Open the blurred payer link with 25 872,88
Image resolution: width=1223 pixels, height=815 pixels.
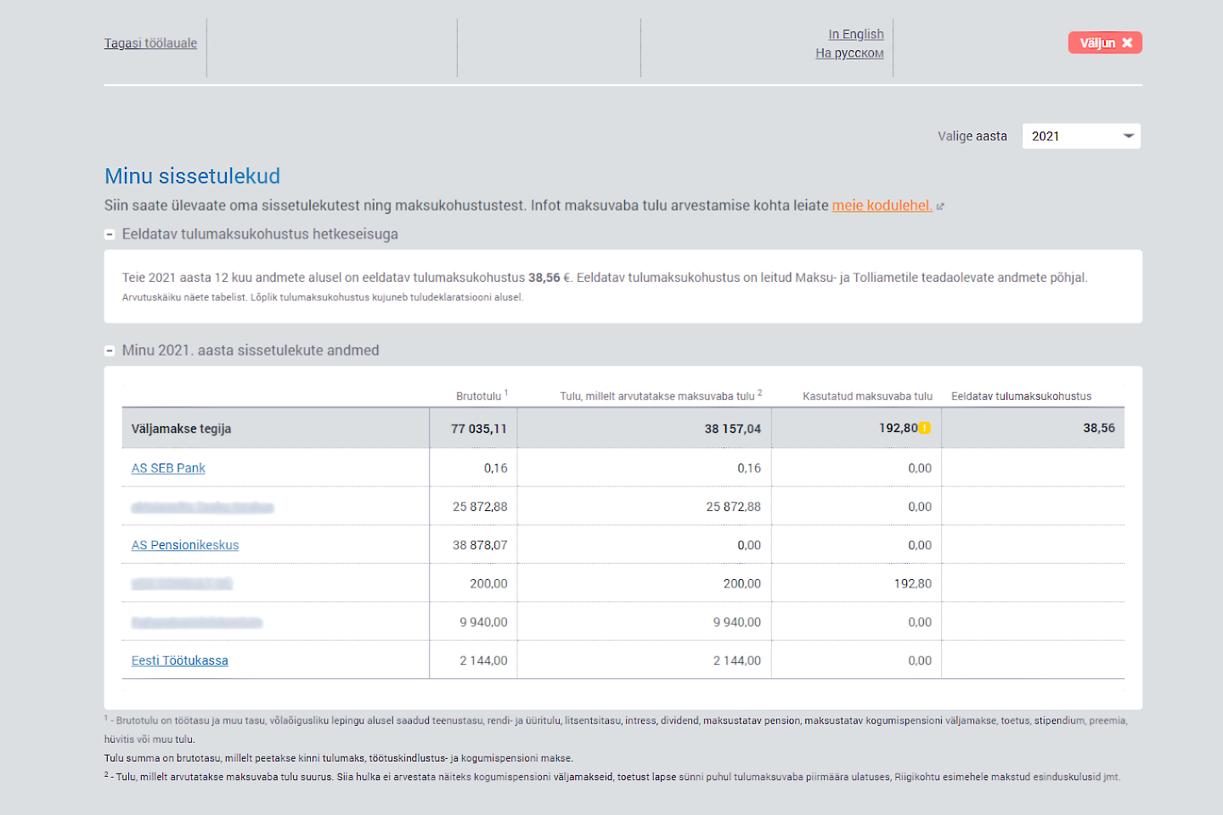coord(203,507)
